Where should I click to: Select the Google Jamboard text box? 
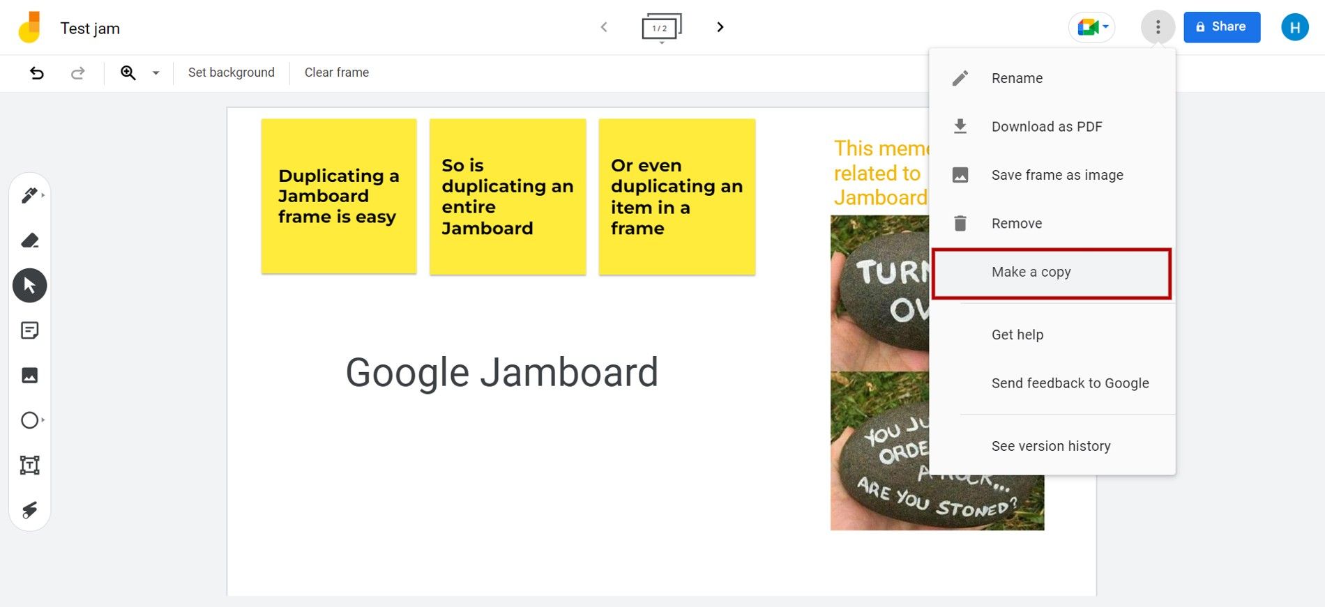coord(502,372)
